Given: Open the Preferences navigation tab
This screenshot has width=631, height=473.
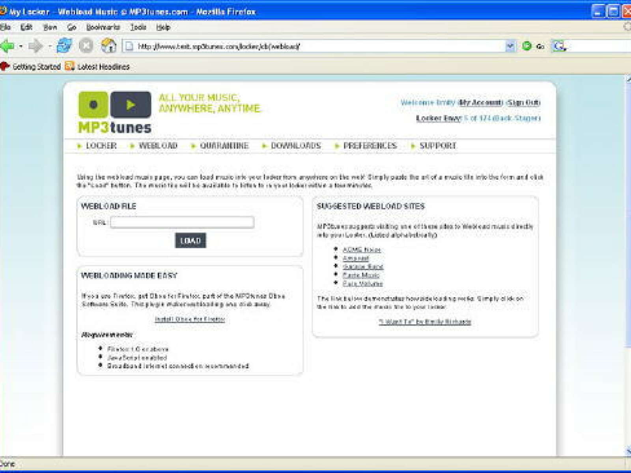Looking at the screenshot, I should (x=370, y=146).
